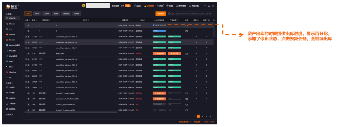The width and height of the screenshot is (337, 127).
Task: Go to page 3
Action: coord(206,116)
